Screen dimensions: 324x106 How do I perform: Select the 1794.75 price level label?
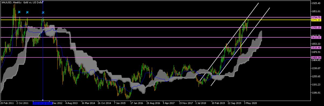(316, 17)
